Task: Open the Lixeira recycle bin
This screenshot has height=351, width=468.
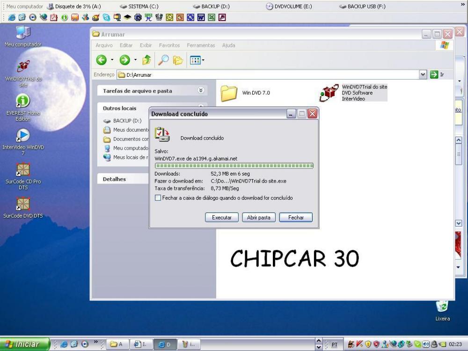Action: click(442, 307)
